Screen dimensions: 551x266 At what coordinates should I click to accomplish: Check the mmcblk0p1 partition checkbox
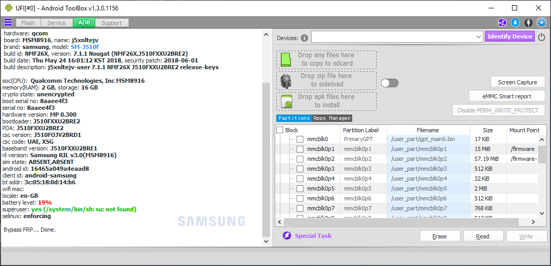pyautogui.click(x=300, y=149)
